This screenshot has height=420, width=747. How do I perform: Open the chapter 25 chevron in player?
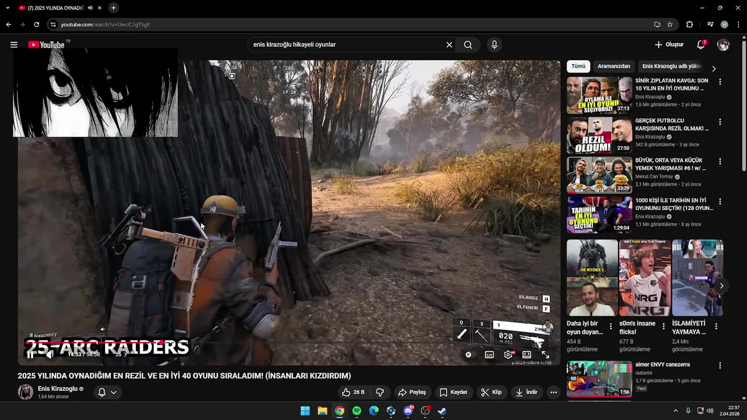(x=127, y=355)
